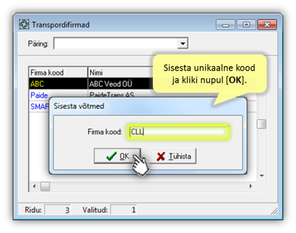Maximize the Transpordifirmad window
The image size is (296, 233).
(x=247, y=25)
